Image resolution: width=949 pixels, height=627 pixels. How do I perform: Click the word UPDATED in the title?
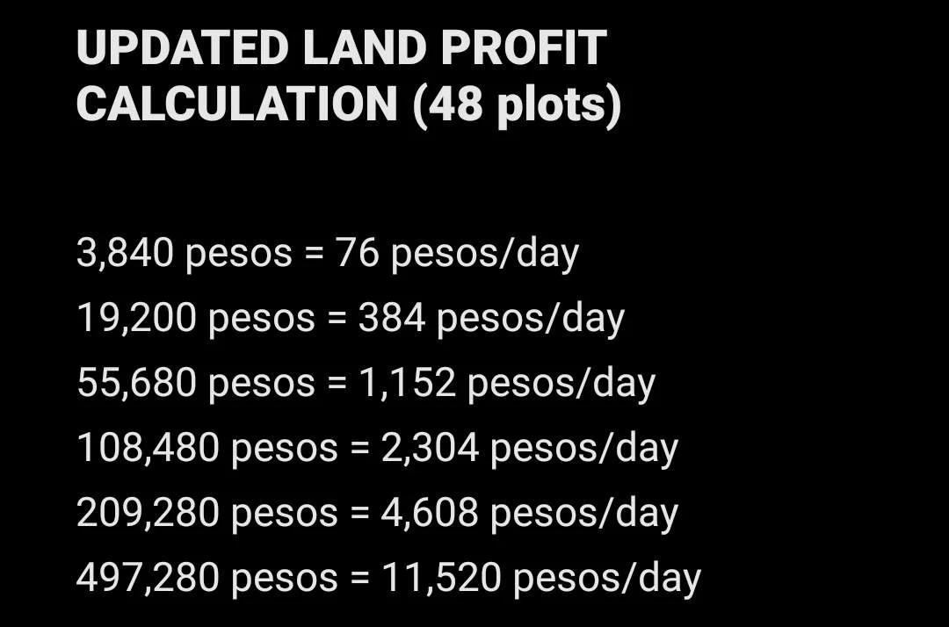point(182,47)
